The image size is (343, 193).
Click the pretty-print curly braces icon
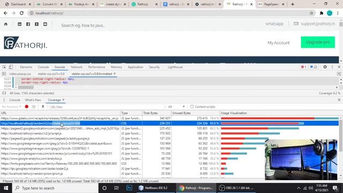(x=4, y=93)
